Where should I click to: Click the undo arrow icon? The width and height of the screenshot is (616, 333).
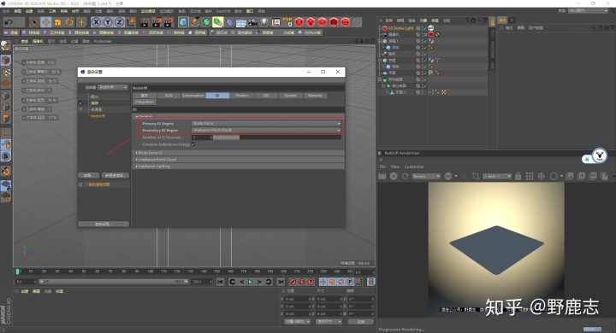point(9,22)
